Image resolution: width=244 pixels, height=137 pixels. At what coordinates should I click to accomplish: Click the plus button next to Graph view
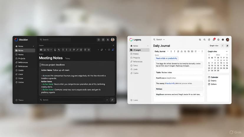pyautogui.click(x=222, y=46)
